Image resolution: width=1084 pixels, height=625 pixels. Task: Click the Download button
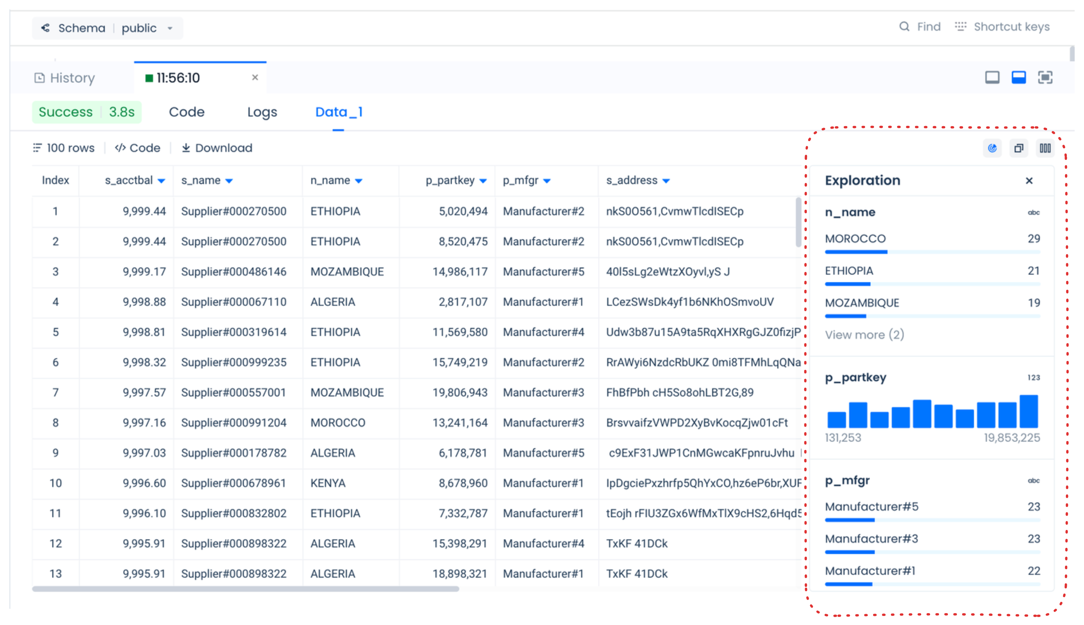217,148
